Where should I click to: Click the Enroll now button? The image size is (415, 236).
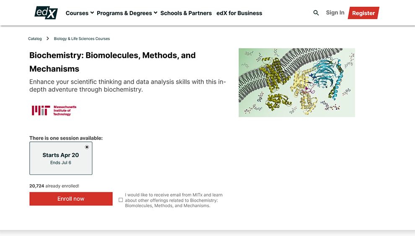71,199
